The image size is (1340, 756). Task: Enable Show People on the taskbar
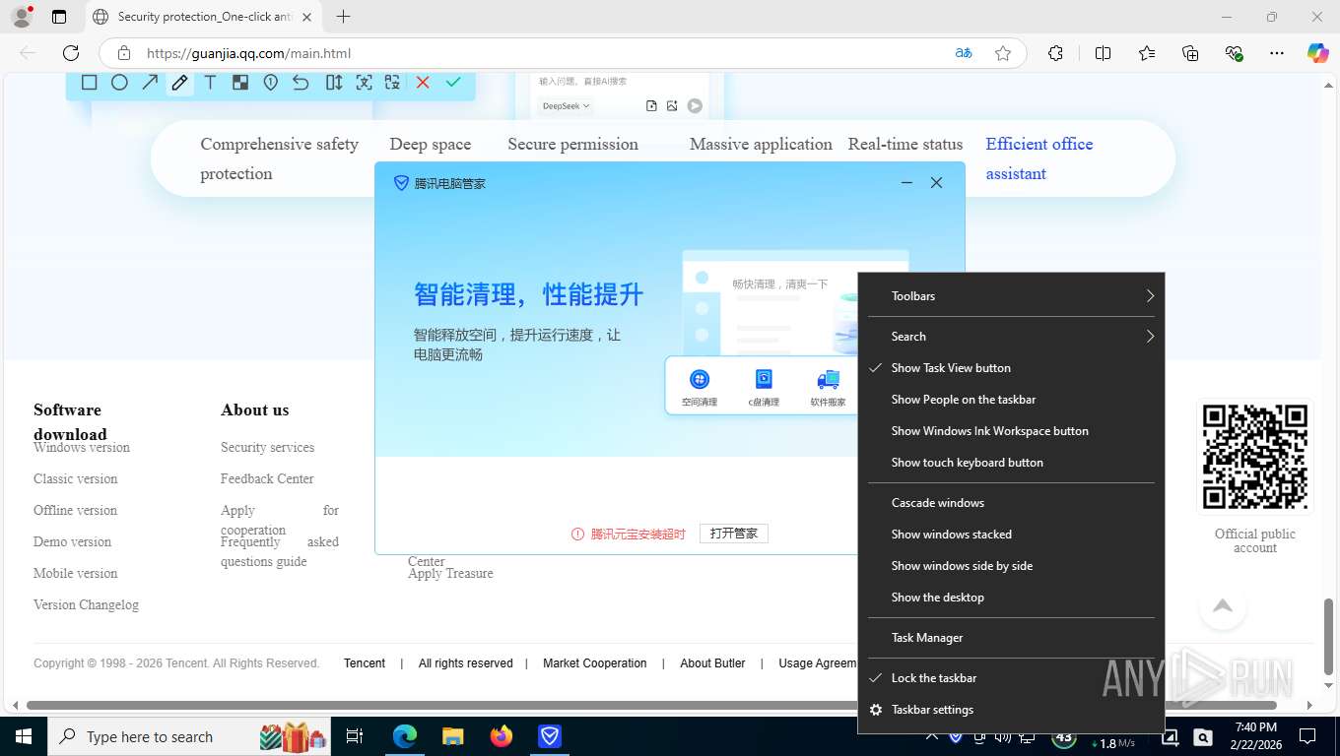coord(1011,400)
